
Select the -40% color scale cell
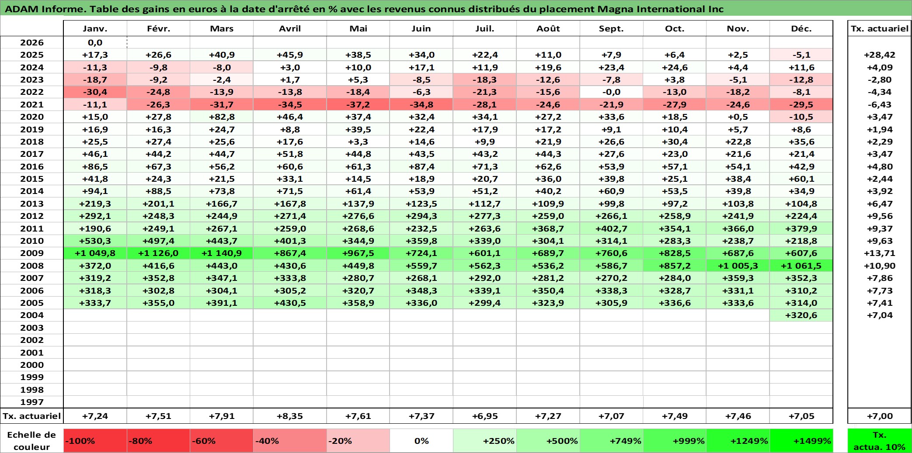coord(290,441)
